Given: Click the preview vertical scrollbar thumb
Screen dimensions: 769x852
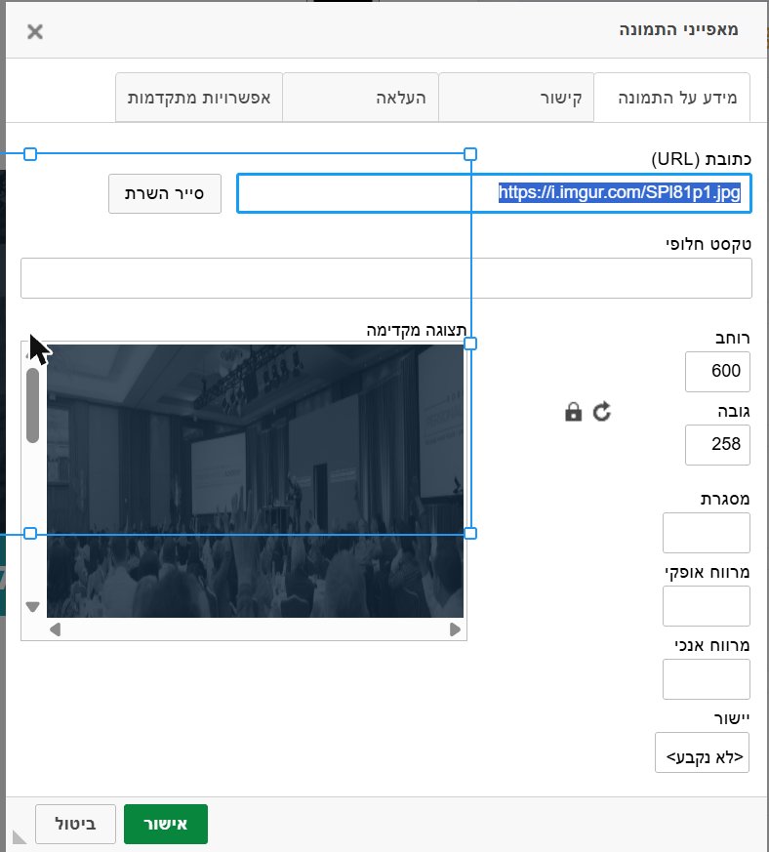Looking at the screenshot, I should 32,405.
